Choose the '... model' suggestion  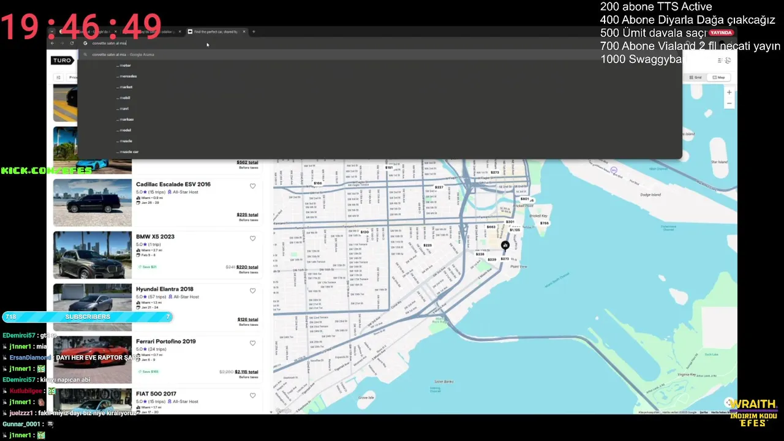point(380,130)
